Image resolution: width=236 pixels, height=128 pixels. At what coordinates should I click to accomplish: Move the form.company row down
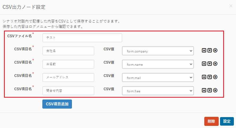[x=210, y=50]
